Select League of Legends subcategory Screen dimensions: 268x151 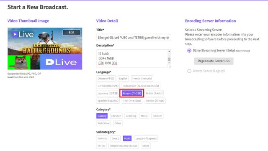pos(146,138)
